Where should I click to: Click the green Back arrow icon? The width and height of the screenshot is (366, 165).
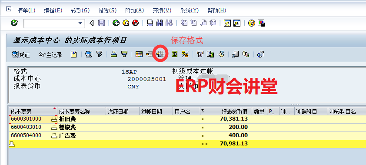[x=116, y=23]
